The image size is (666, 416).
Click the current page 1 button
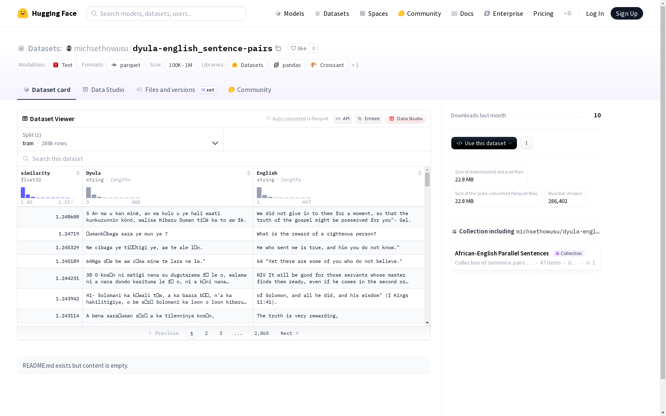tap(191, 333)
